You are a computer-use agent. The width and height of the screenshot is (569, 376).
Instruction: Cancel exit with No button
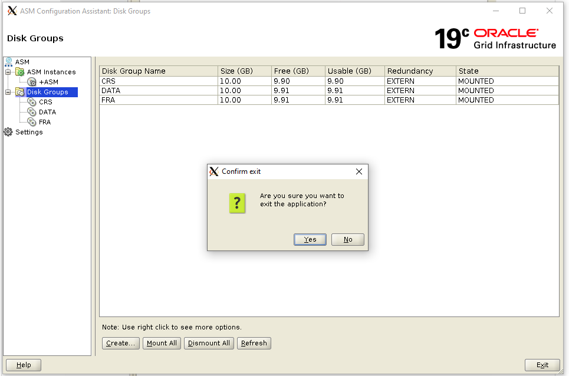(x=348, y=239)
